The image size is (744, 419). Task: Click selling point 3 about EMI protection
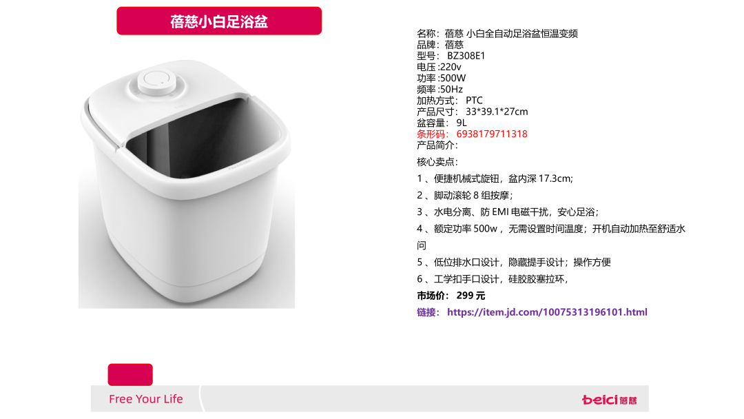click(508, 212)
